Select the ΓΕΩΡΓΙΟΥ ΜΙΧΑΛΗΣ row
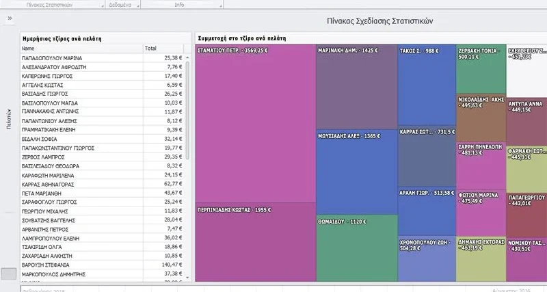Screen dimensions: 547x292 102,211
